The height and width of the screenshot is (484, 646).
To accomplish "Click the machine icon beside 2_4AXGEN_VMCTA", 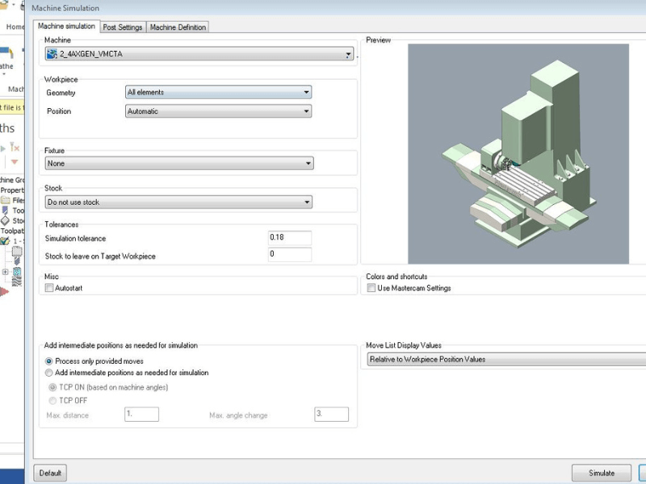I will (x=52, y=55).
